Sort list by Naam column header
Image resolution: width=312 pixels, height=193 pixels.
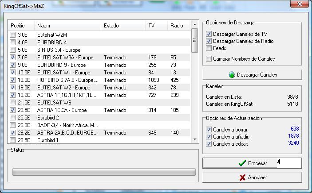click(x=67, y=25)
